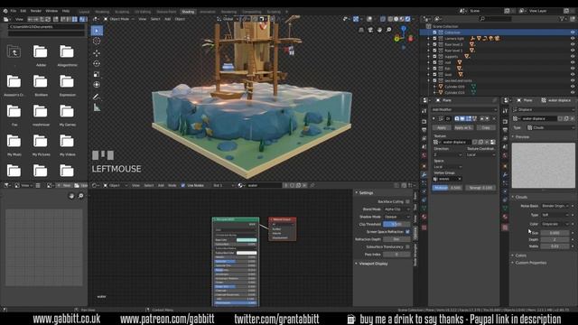This screenshot has height=325, width=578.
Task: Collapse the Settings panel in node editor sidebar
Action: click(365, 192)
